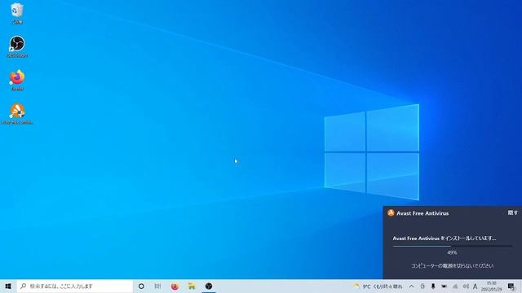Open the Windows Start menu
This screenshot has width=522, height=293.
8,286
